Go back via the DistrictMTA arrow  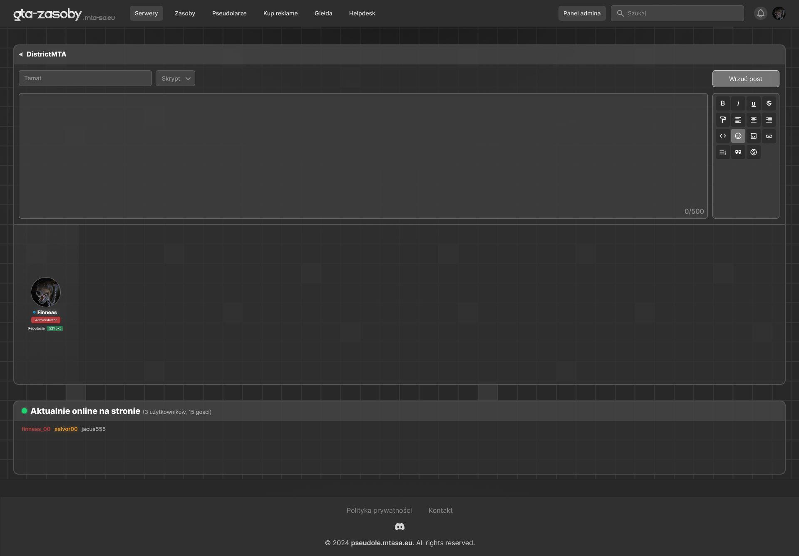coord(21,54)
